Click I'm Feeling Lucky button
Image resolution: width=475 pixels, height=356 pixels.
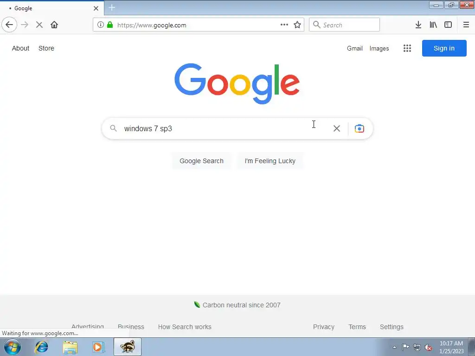tap(270, 161)
